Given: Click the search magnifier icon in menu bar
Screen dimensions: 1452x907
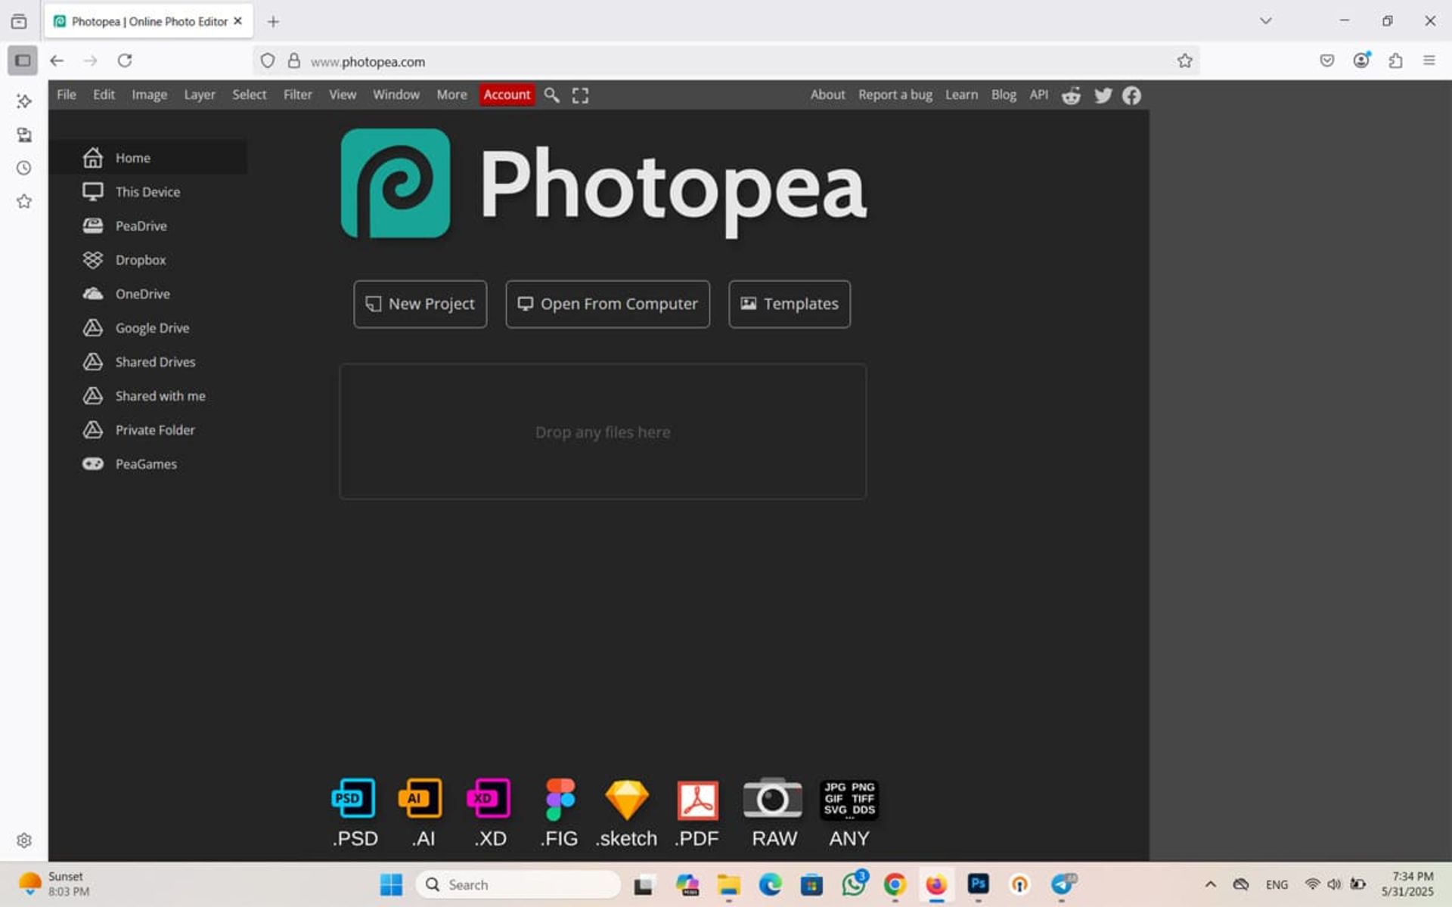Looking at the screenshot, I should click(x=552, y=94).
